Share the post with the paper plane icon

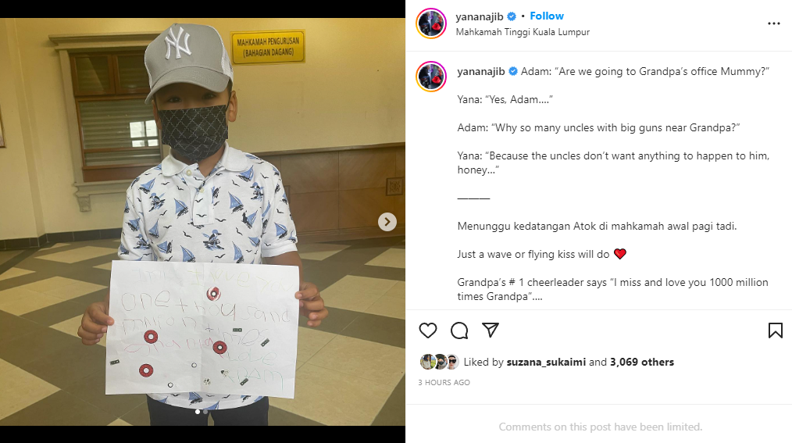491,330
